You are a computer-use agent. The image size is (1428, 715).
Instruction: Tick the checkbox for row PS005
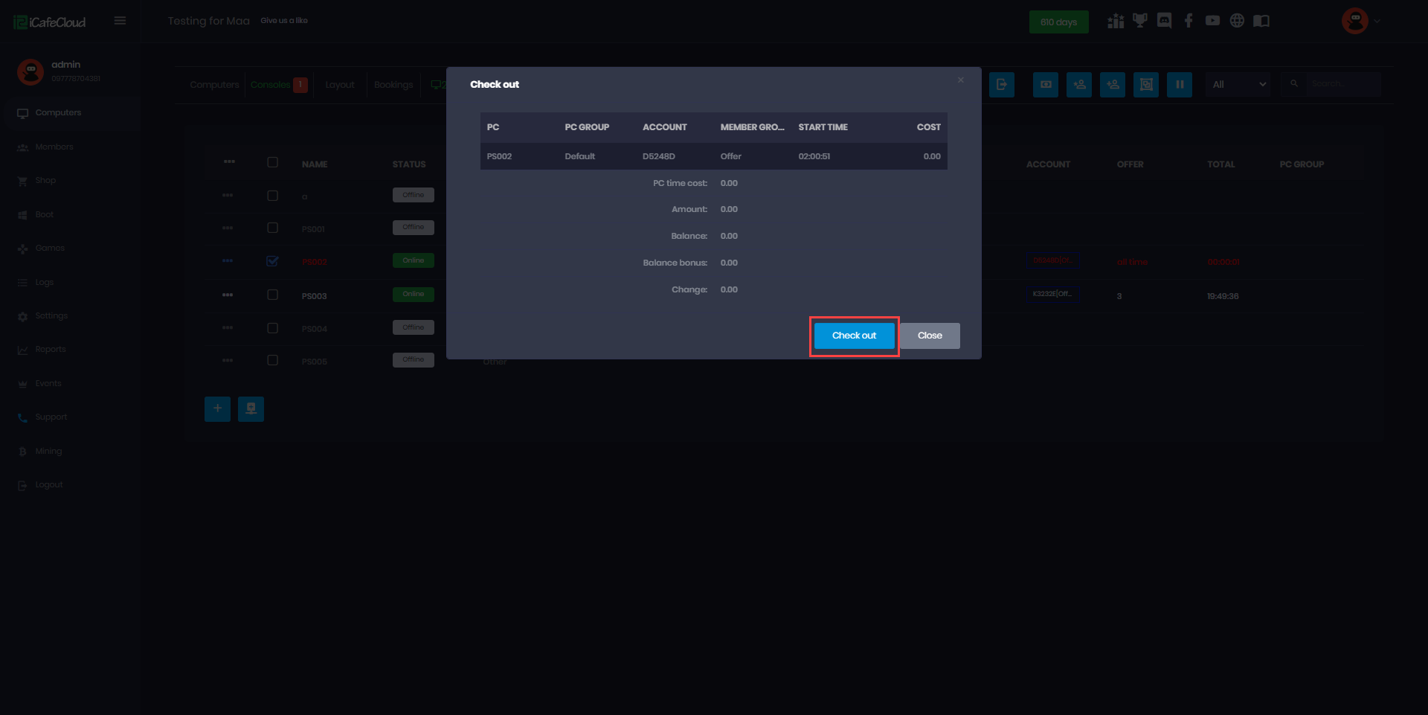point(273,360)
